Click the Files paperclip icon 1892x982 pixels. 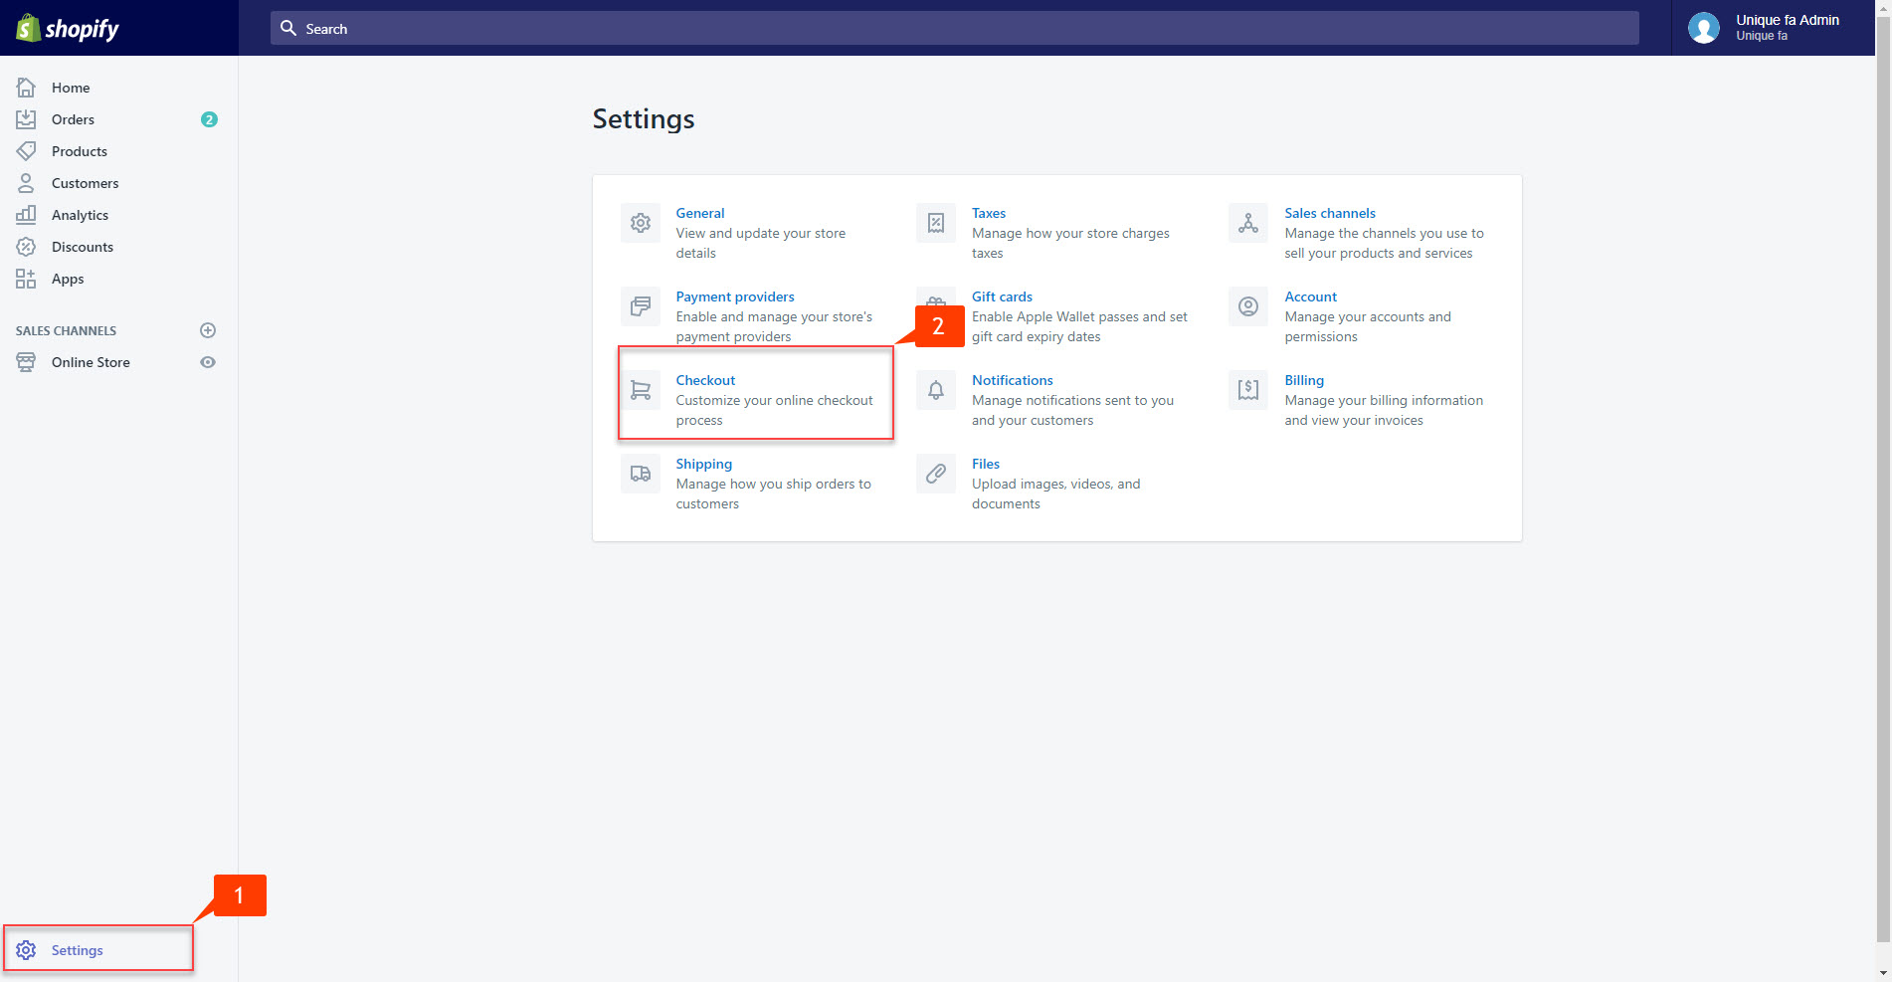click(936, 474)
